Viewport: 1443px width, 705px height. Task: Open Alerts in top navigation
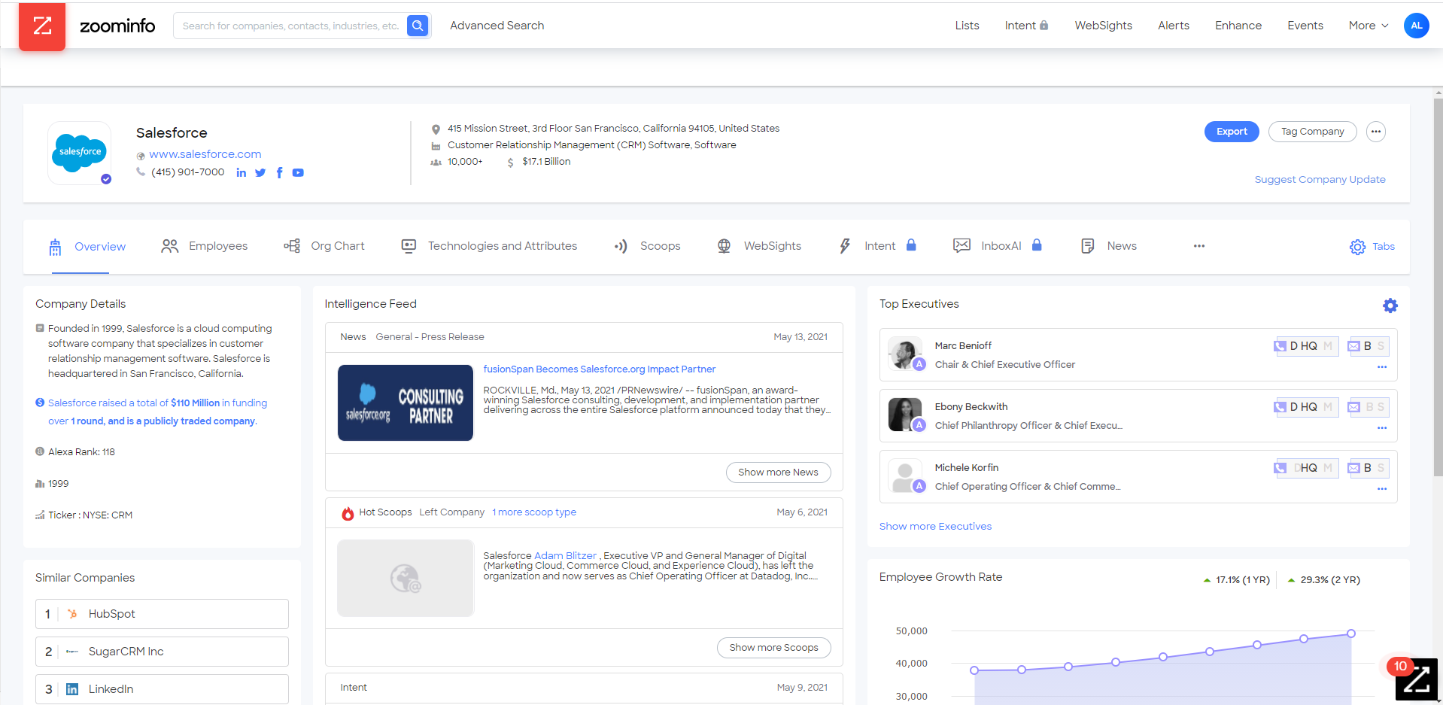(1174, 26)
